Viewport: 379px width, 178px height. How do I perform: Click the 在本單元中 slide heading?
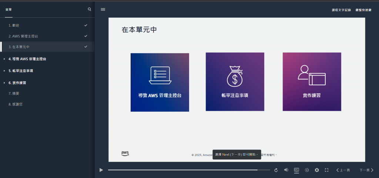(x=139, y=30)
